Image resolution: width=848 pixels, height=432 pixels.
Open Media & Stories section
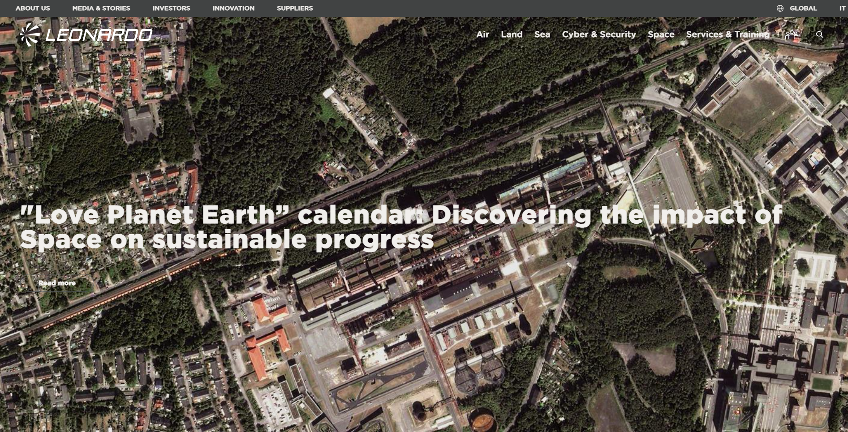click(101, 8)
